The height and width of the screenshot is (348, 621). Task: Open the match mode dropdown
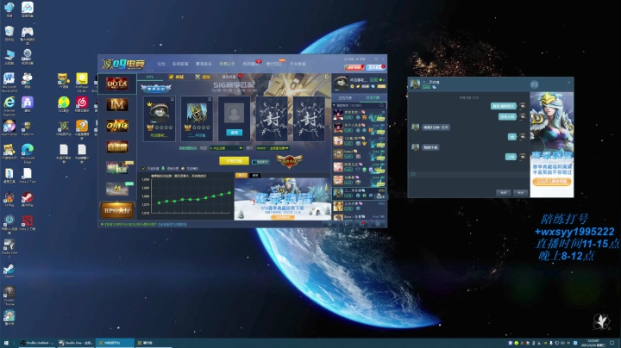click(273, 148)
